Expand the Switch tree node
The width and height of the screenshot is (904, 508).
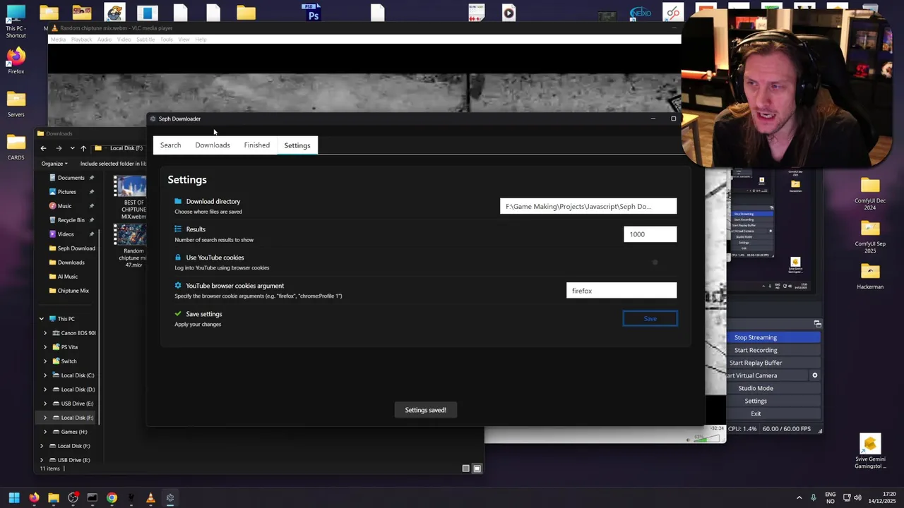coord(45,361)
